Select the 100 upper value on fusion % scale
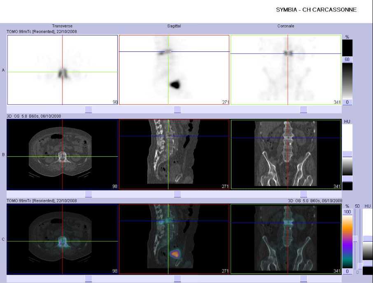Viewport: 373px width, 283px height. click(x=347, y=212)
